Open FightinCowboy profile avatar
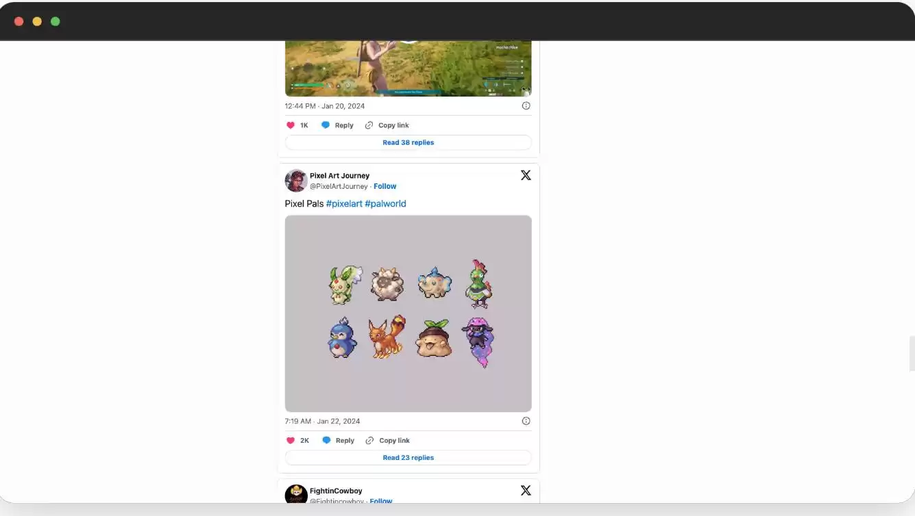 [x=296, y=494]
